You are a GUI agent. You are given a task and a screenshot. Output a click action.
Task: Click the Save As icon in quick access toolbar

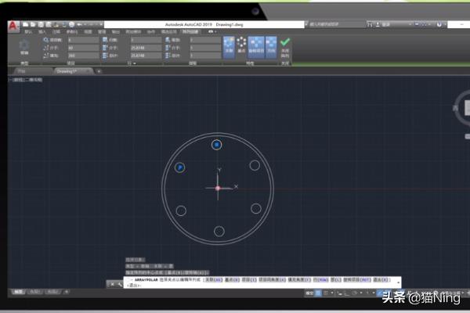(49, 24)
